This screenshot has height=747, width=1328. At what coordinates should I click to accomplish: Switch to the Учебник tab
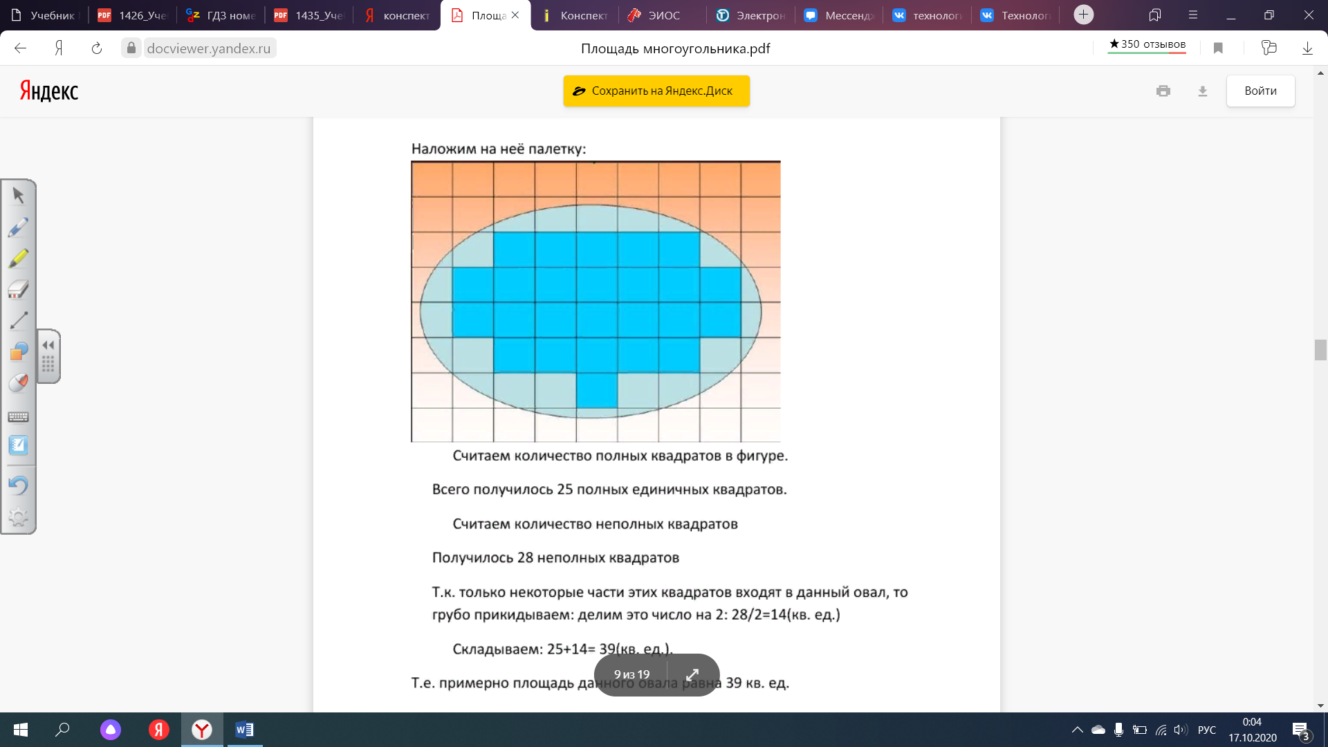coord(44,15)
